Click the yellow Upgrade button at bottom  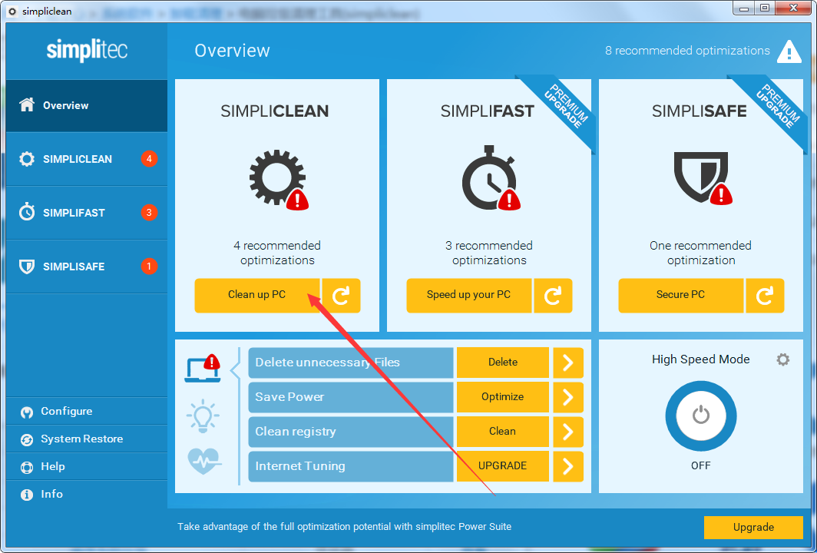[753, 528]
